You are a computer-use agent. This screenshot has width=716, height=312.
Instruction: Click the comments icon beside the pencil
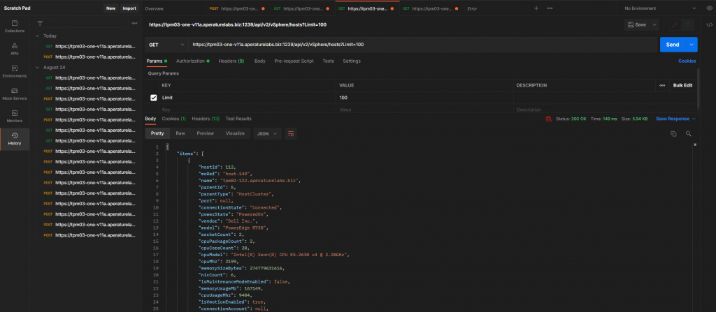click(x=688, y=24)
